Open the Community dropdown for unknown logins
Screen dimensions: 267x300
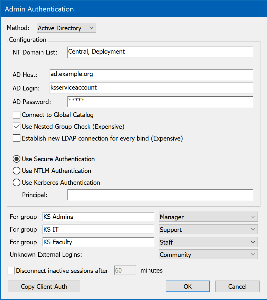208,255
